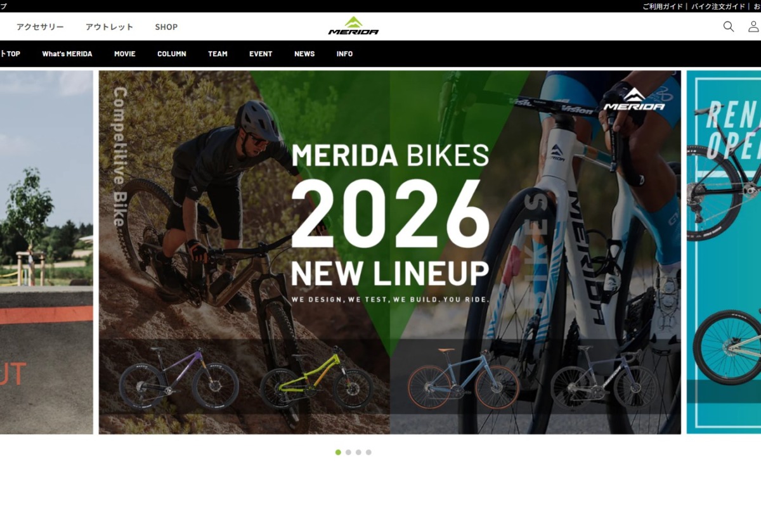Open the INFO section
The height and width of the screenshot is (507, 761).
[x=344, y=54]
